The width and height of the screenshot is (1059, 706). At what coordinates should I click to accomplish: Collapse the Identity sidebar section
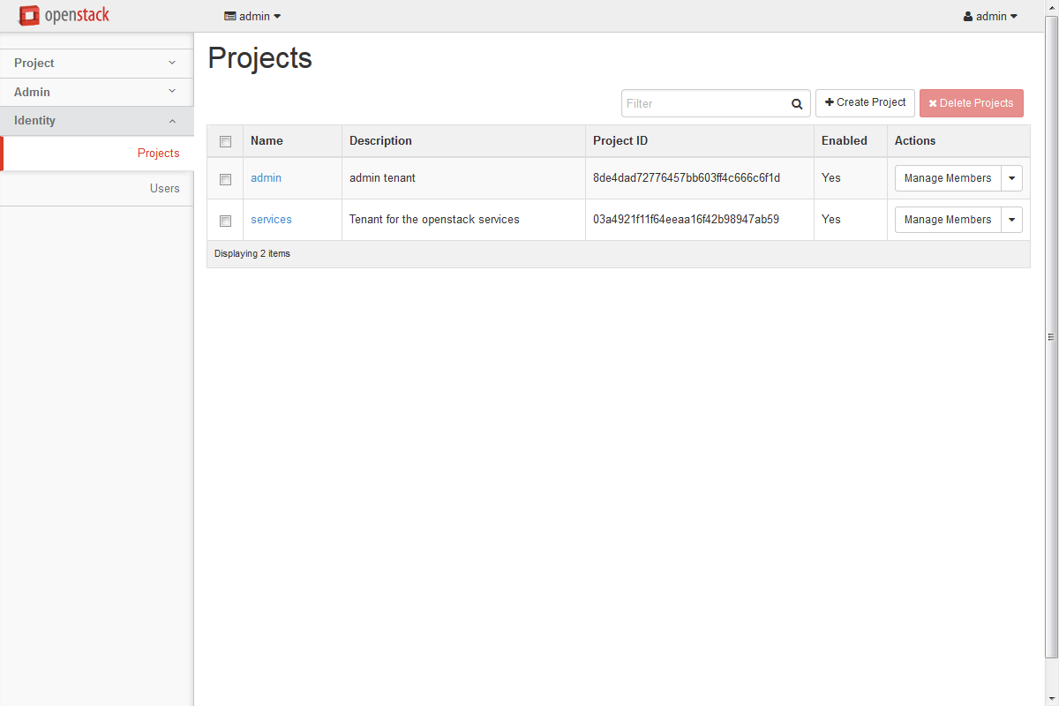click(x=96, y=121)
